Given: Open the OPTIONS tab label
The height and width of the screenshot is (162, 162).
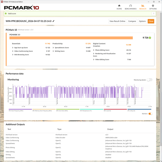Looking at the screenshot, I should [x=153, y=9].
